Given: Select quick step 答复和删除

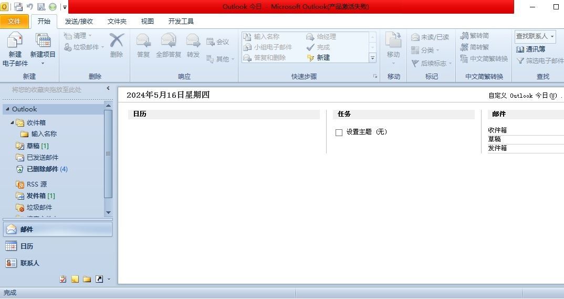Looking at the screenshot, I should coord(264,58).
